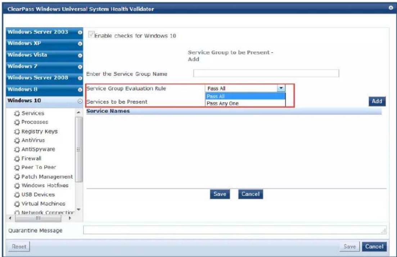Click the gear icon beside AntiVirus
The image size is (397, 257).
pyautogui.click(x=17, y=141)
